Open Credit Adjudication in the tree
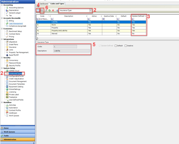This screenshot has height=144, width=179. (x=16, y=79)
